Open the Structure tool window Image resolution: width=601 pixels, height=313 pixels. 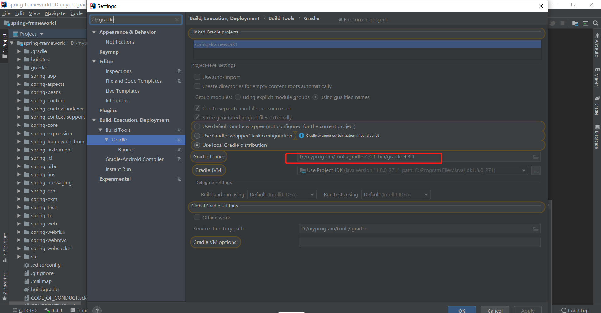pos(5,247)
